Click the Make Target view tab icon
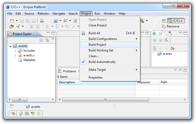Screen dimensions: 196x124 tap(154, 34)
